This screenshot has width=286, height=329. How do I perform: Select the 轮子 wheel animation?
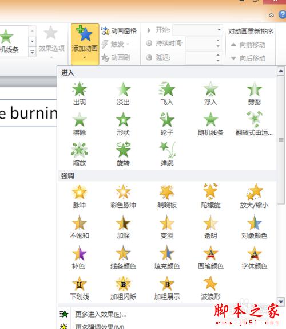pos(167,124)
